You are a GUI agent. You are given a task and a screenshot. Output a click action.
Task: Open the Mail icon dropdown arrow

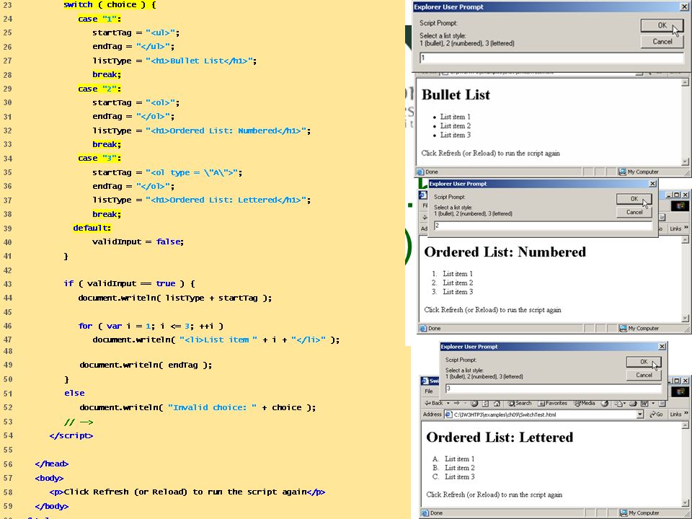(x=624, y=403)
